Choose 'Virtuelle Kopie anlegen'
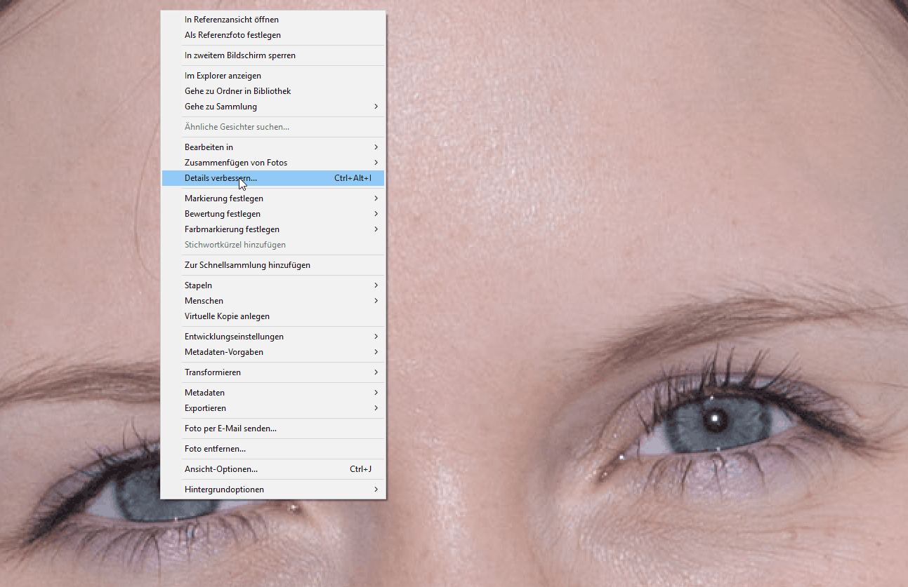 227,316
